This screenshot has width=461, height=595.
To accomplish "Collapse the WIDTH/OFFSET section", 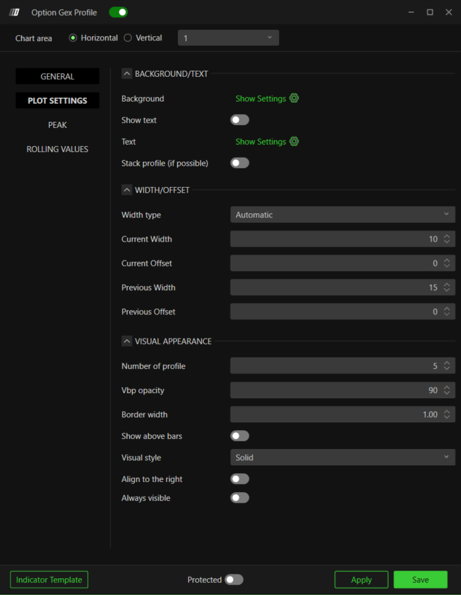I will click(127, 190).
